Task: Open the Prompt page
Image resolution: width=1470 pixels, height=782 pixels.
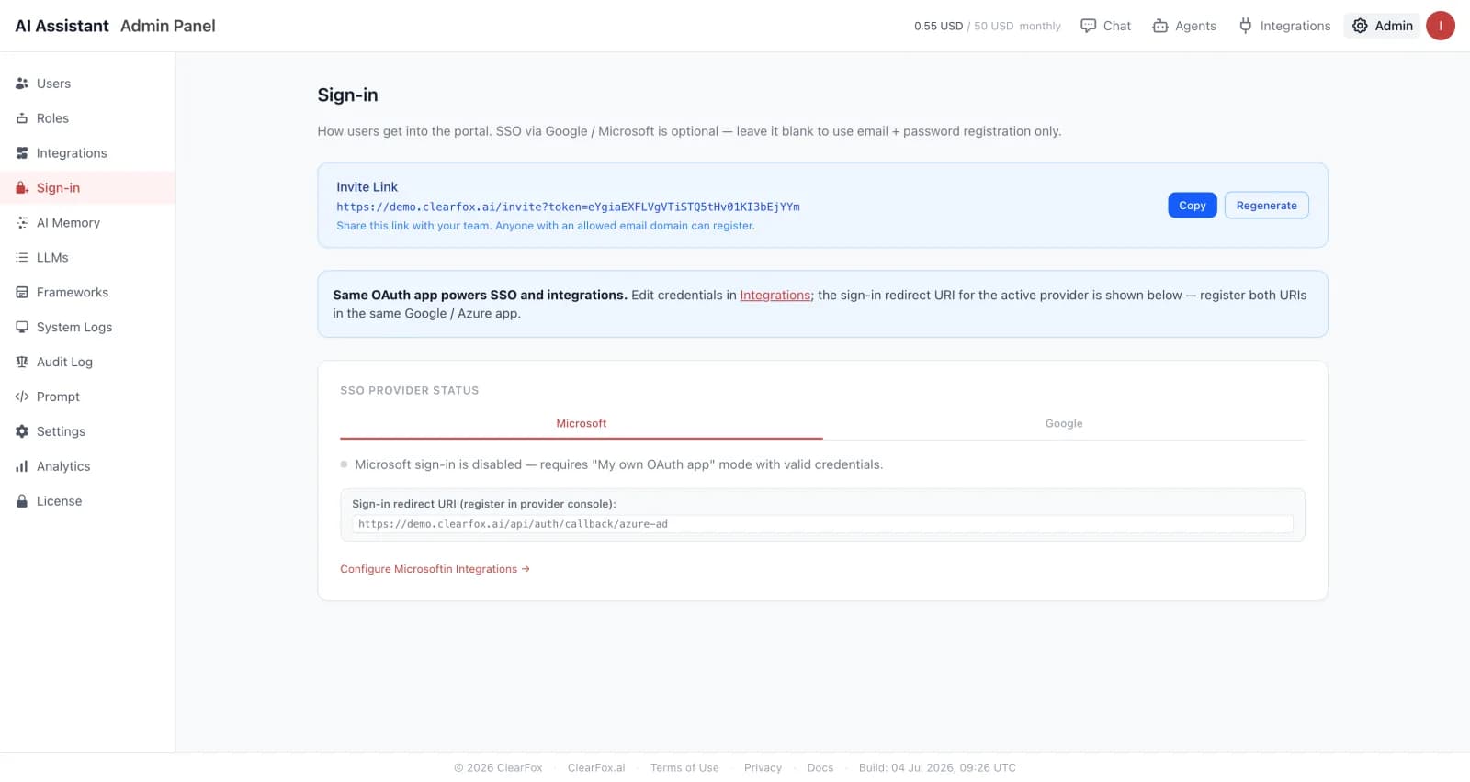Action: coord(87,397)
